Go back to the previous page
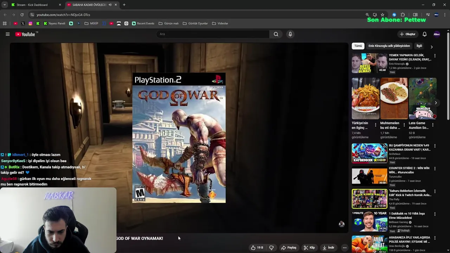 tap(5, 15)
